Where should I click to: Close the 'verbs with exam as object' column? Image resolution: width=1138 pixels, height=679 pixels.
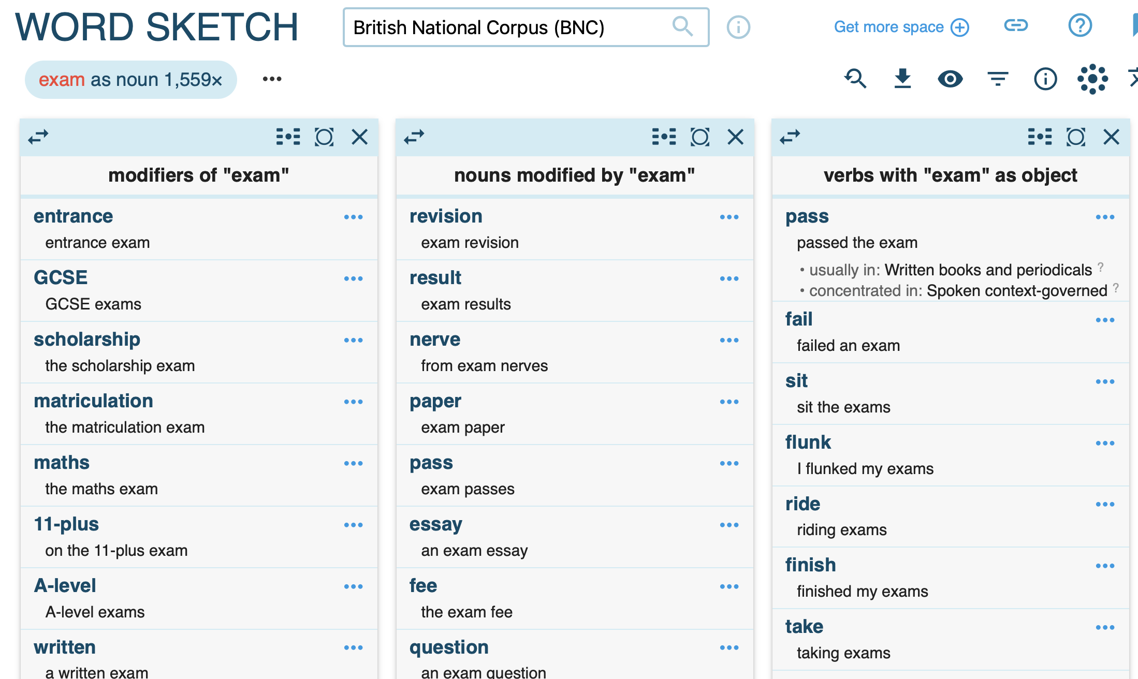pos(1111,137)
